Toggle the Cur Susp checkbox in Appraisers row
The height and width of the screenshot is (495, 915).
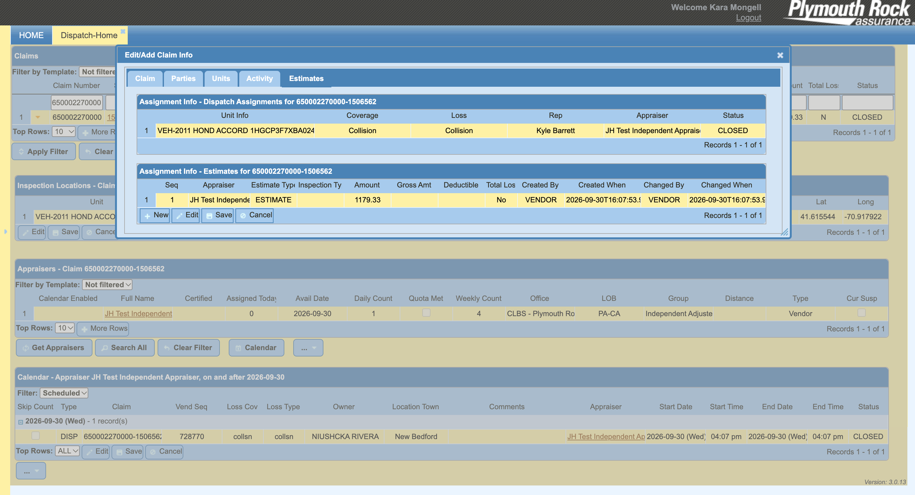click(x=861, y=313)
